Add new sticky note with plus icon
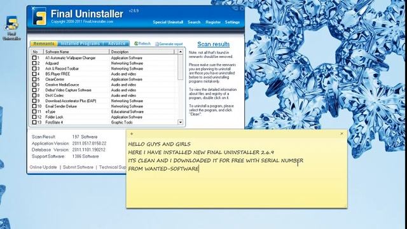Image resolution: width=407 pixels, height=229 pixels. 132,134
